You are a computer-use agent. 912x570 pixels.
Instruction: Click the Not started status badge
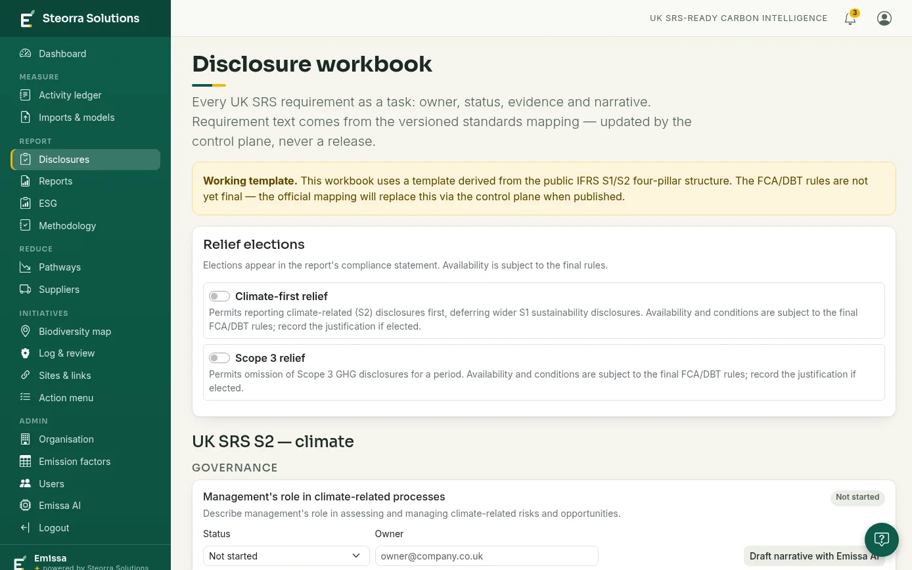click(857, 497)
